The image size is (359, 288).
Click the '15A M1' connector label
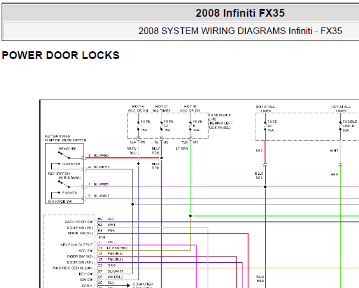point(137,143)
